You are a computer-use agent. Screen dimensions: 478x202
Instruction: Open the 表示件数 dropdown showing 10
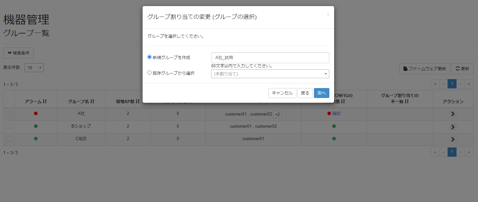tap(34, 67)
